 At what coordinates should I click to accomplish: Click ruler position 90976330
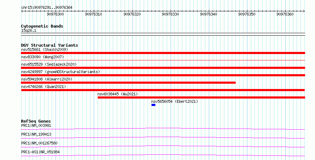coord(170,14)
